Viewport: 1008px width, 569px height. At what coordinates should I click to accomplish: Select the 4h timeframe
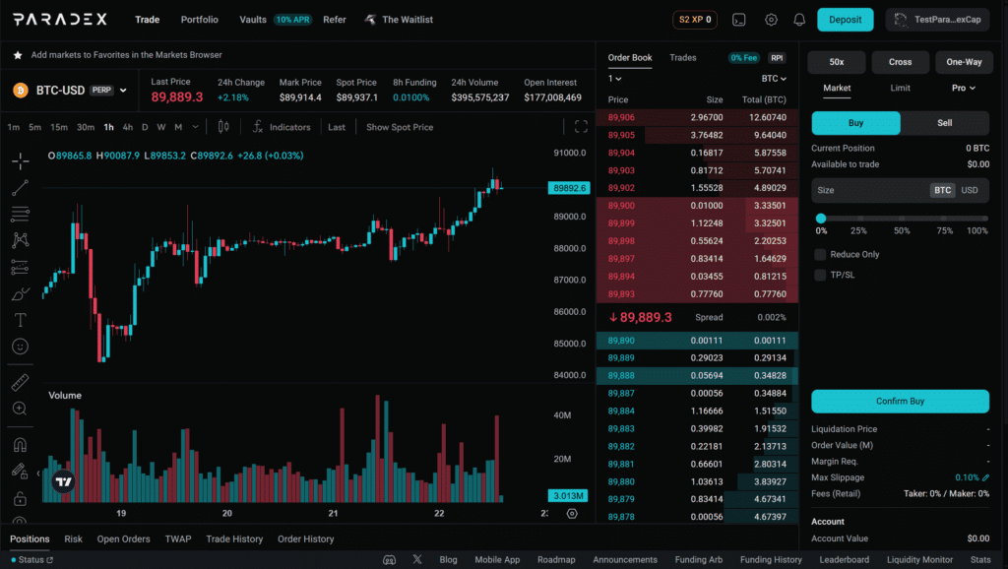pos(128,127)
